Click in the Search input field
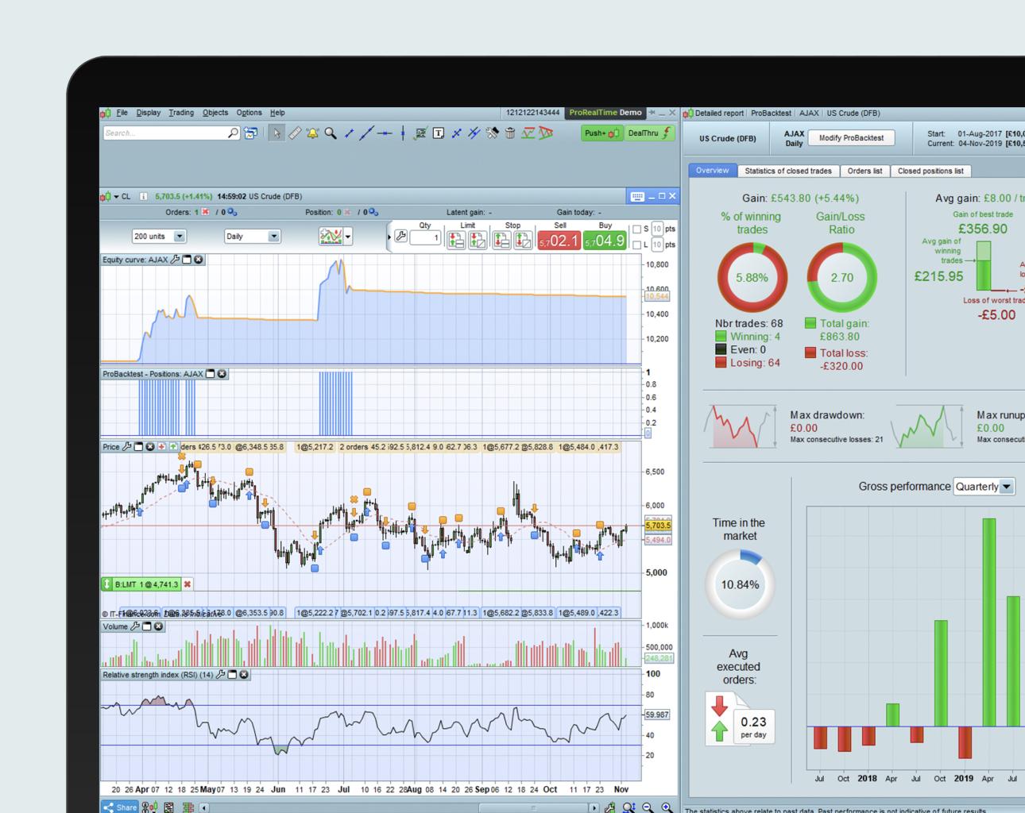 [x=165, y=133]
